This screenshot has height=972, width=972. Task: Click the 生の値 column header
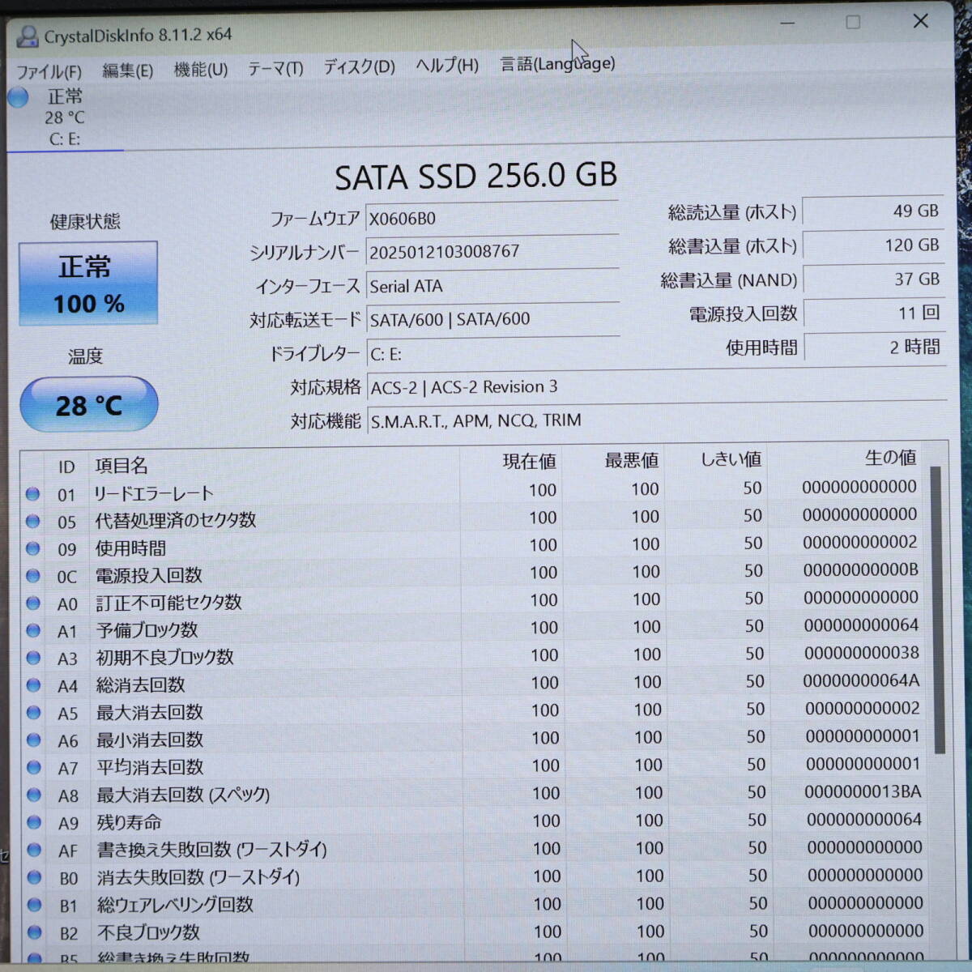click(890, 458)
